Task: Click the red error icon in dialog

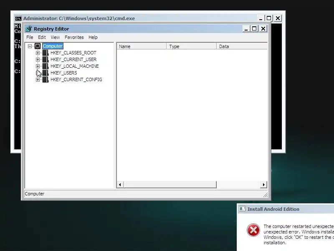Action: [x=253, y=230]
